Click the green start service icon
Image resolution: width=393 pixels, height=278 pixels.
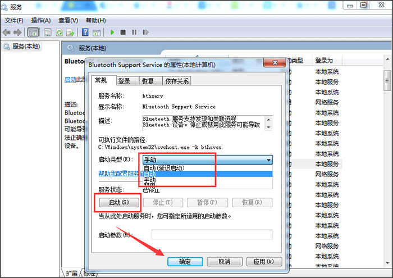tap(112, 32)
